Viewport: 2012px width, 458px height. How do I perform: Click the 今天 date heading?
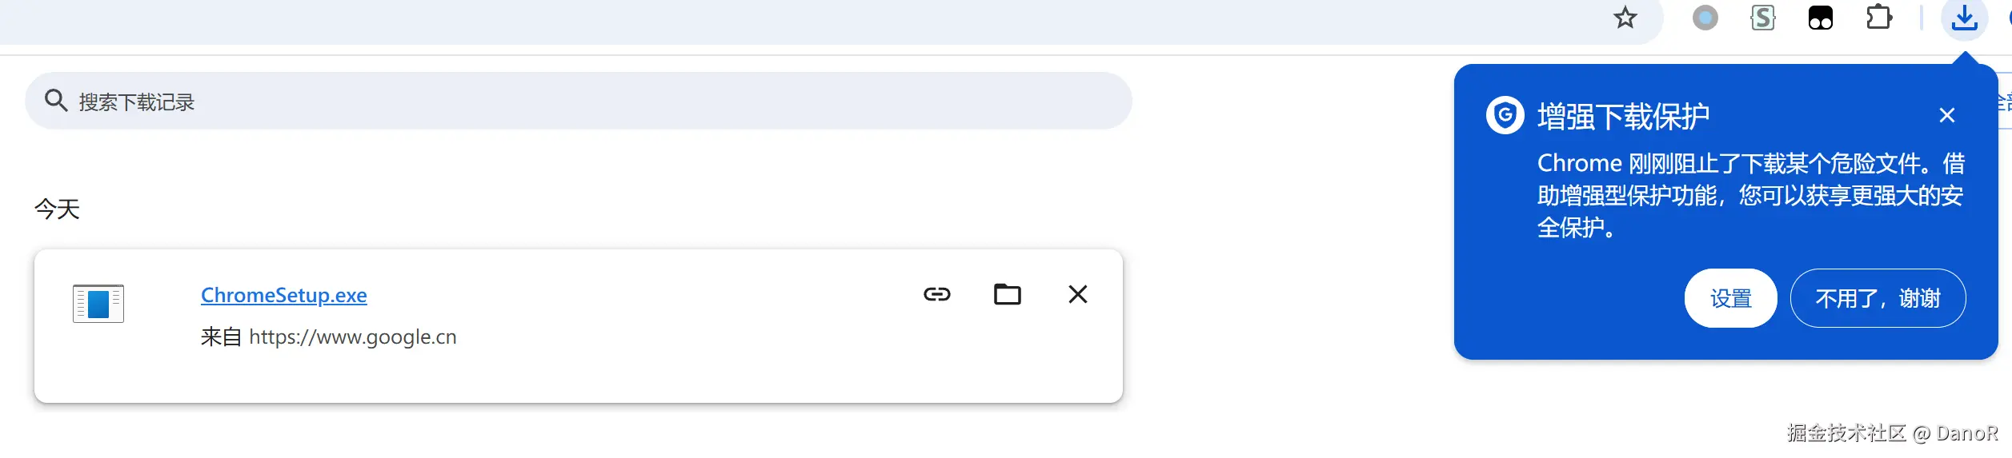(x=57, y=209)
